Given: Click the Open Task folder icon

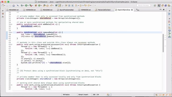Looking at the screenshot, I should [48, 5].
